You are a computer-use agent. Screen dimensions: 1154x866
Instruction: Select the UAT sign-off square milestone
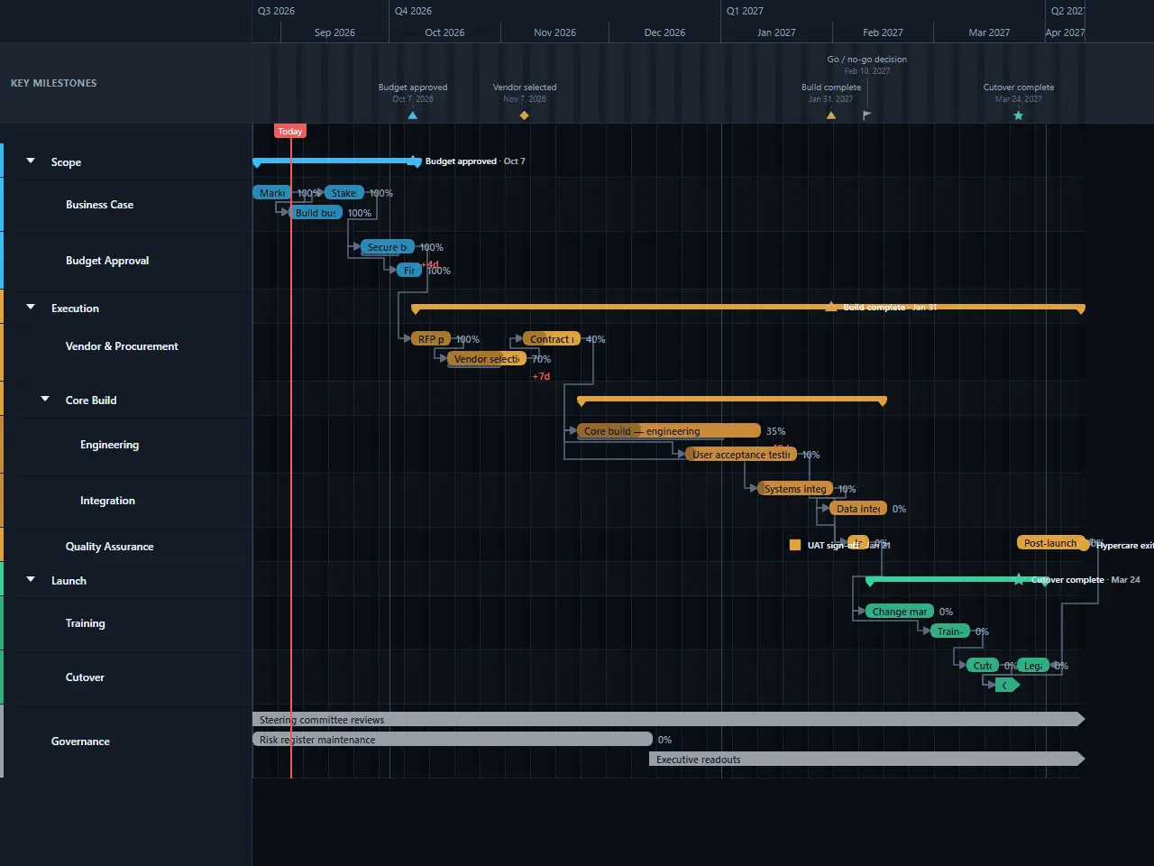coord(795,545)
